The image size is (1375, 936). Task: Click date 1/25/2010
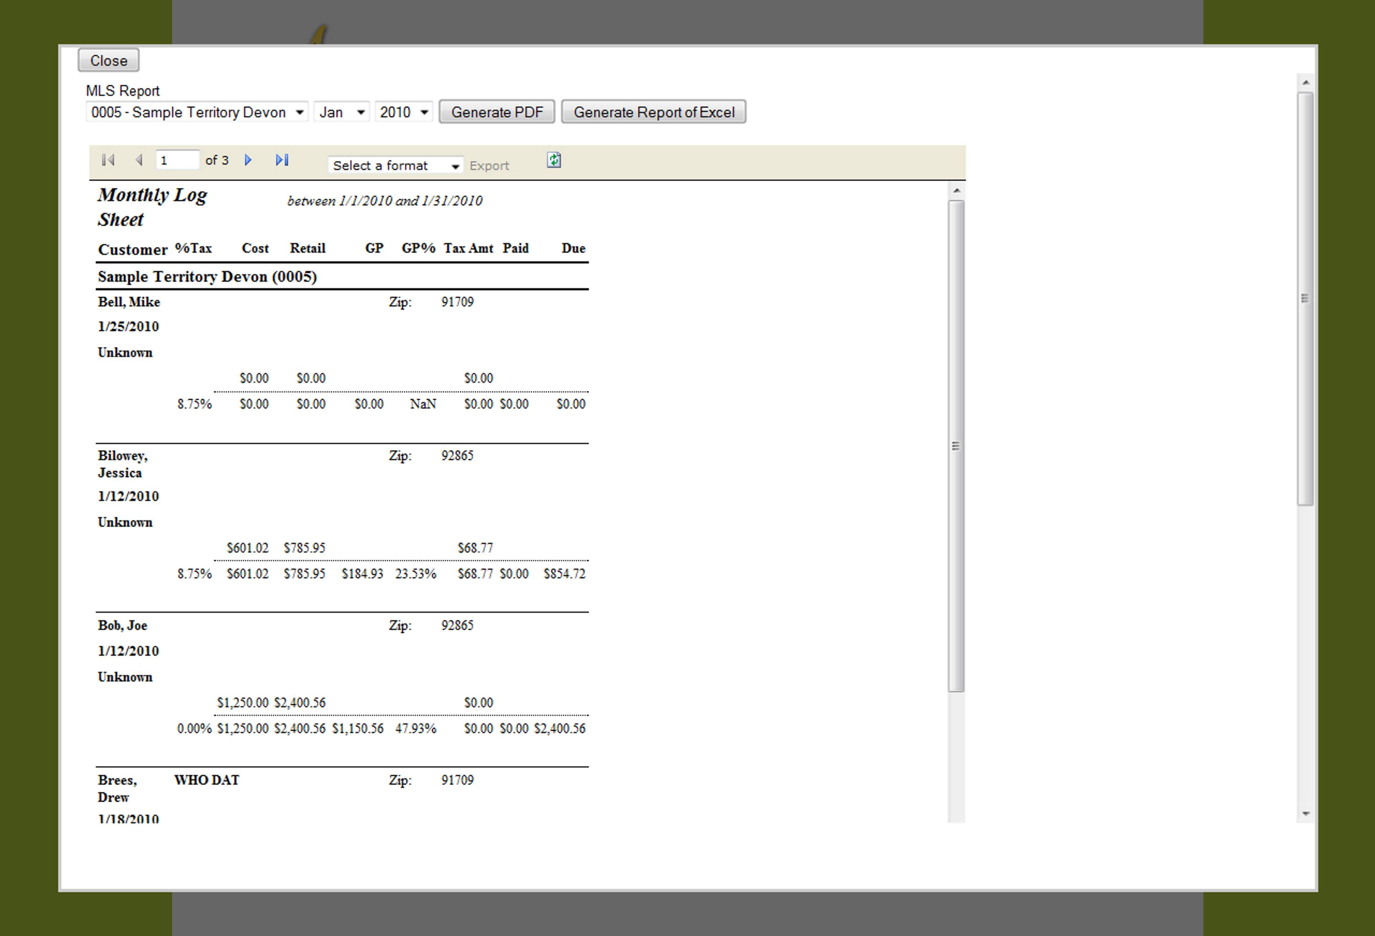click(129, 327)
